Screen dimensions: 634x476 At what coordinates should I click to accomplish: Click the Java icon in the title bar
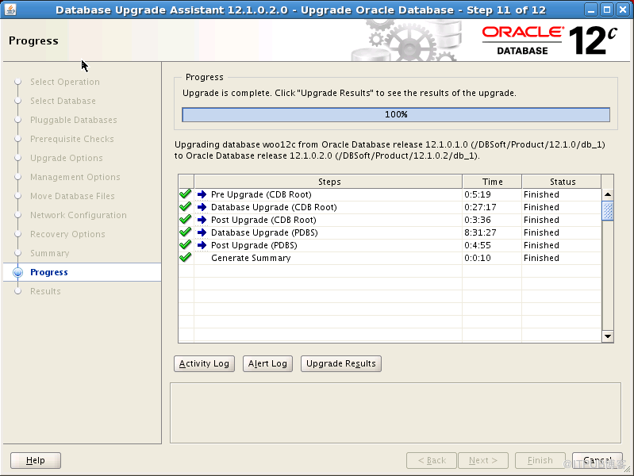tap(10, 10)
